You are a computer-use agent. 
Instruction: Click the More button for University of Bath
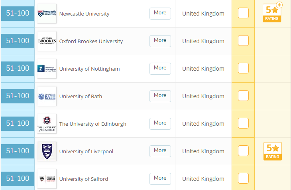tap(160, 96)
